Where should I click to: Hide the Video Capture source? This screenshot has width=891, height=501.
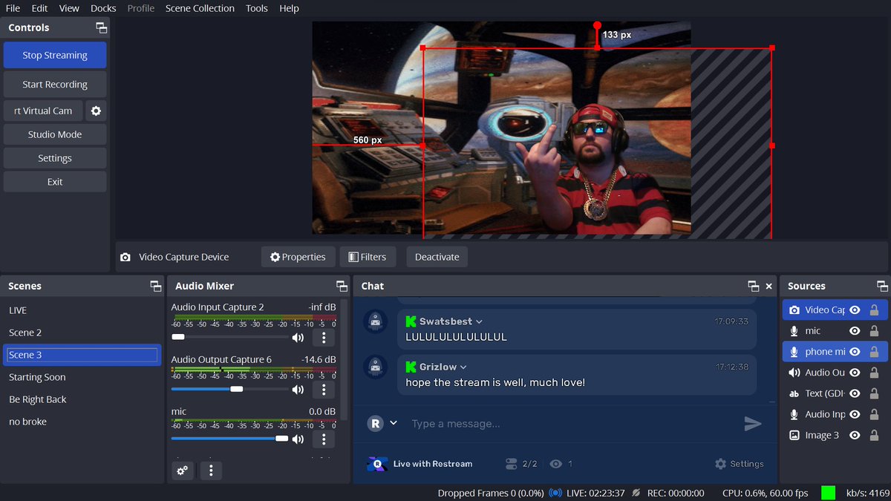click(x=855, y=310)
